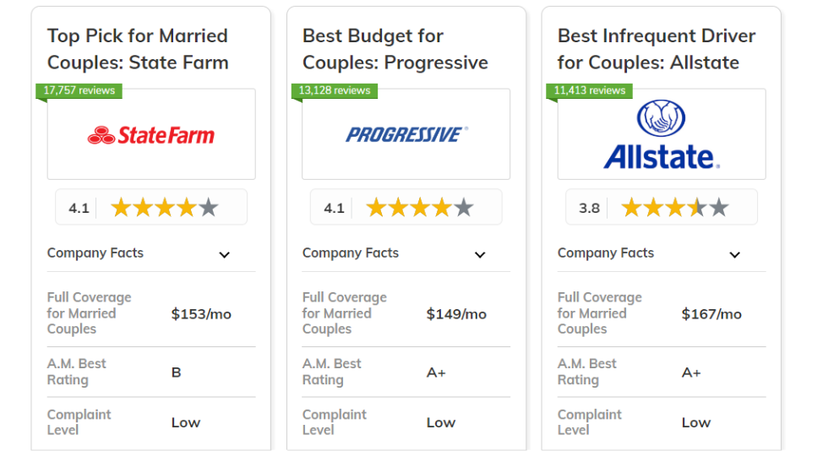823x462 pixels.
Task: Open the 17,757 reviews badge
Action: point(79,90)
